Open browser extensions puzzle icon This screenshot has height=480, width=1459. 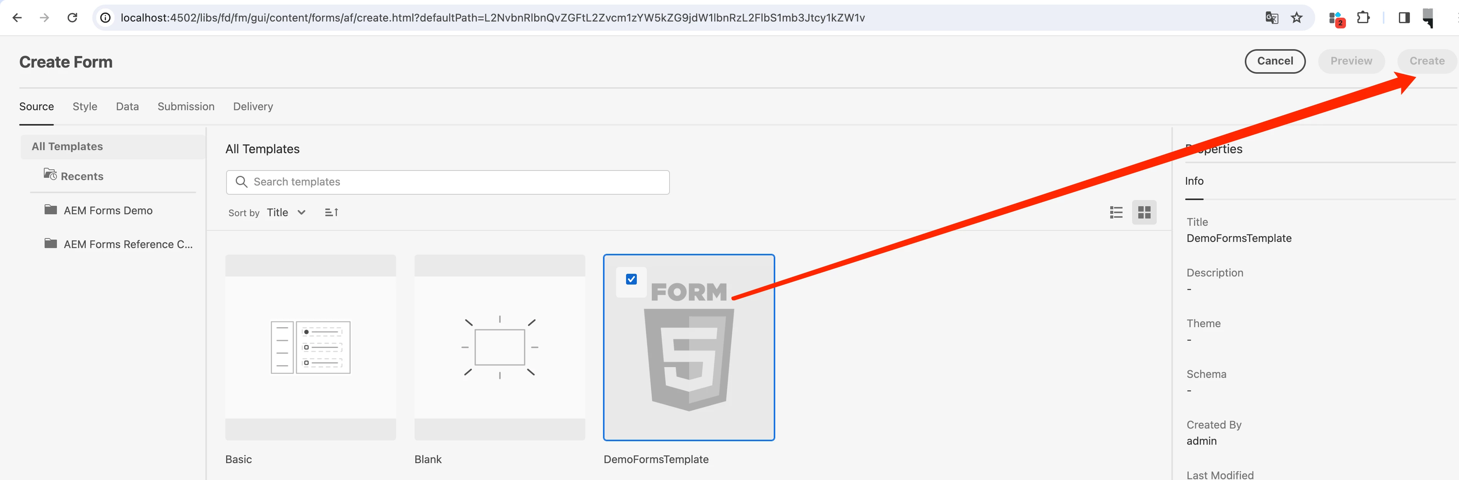pyautogui.click(x=1363, y=18)
